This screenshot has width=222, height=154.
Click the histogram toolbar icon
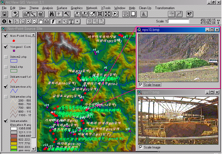coord(144,14)
